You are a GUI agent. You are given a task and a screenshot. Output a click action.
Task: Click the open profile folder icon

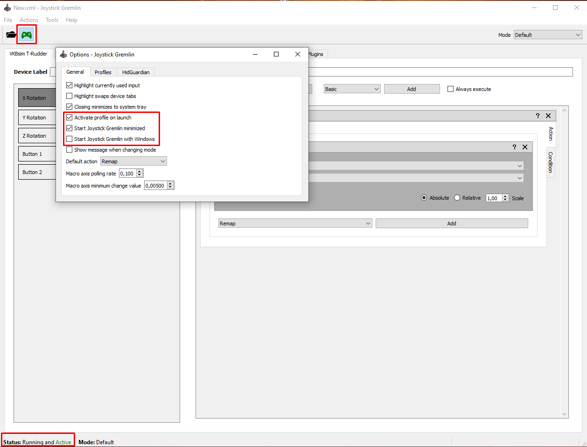tap(11, 35)
